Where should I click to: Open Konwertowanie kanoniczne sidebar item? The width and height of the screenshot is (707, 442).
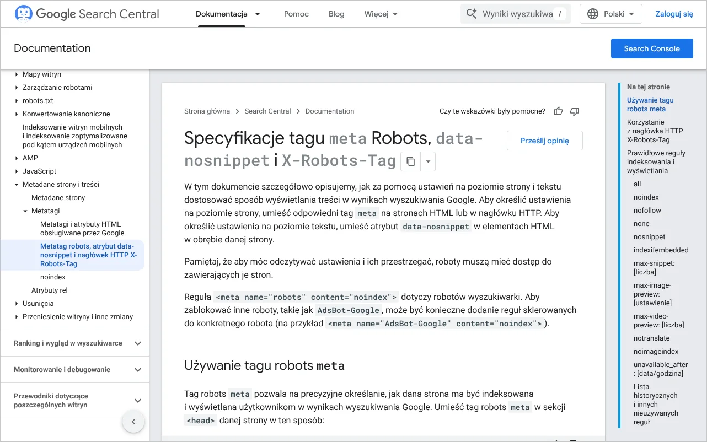66,114
